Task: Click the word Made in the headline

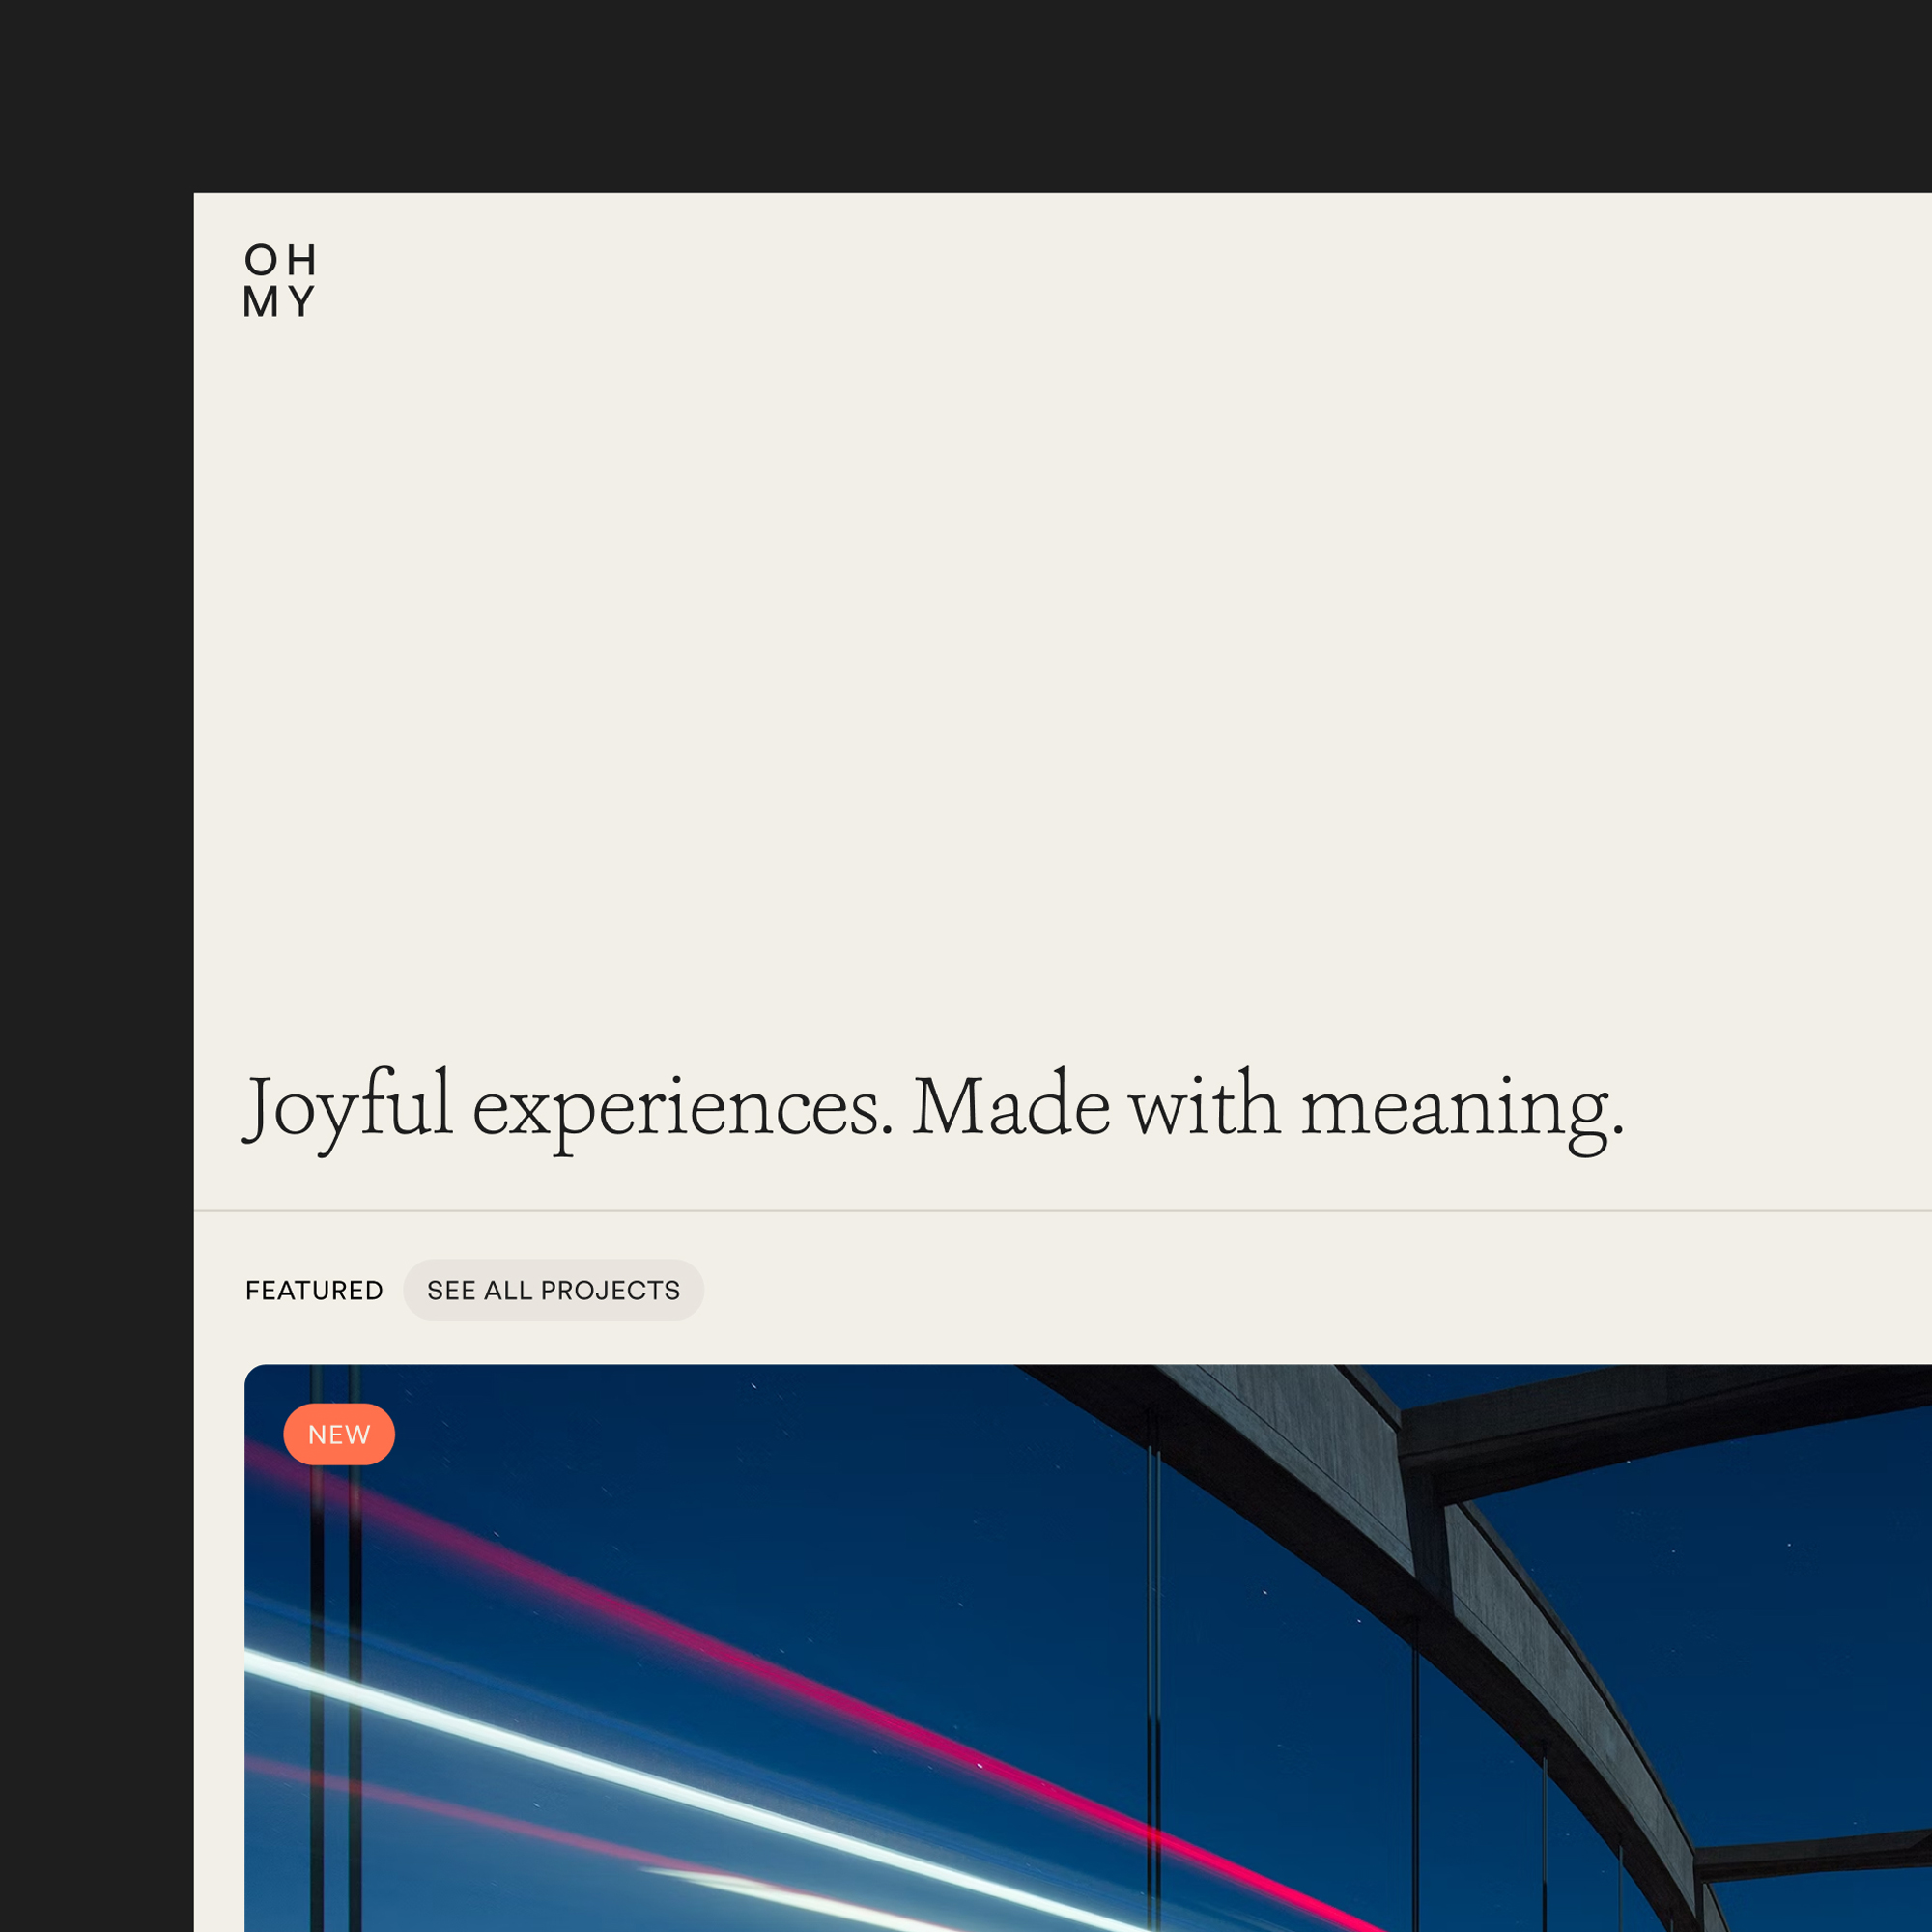Action: [x=1010, y=1106]
